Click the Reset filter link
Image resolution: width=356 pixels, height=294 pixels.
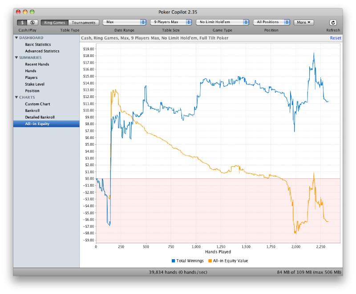coord(336,38)
